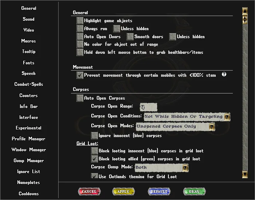
Task: Click the scrollbar up arrow button
Action: tap(245, 11)
